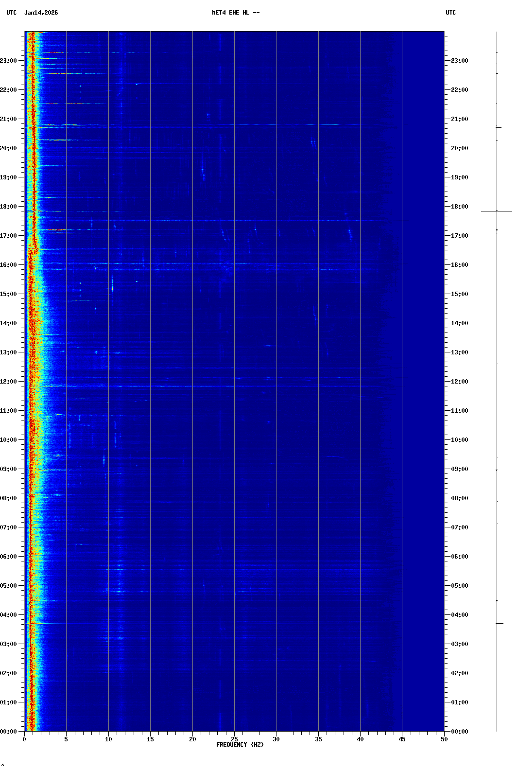Click the MET4 EHE HL station title
The height and width of the screenshot is (770, 518).
pyautogui.click(x=236, y=13)
